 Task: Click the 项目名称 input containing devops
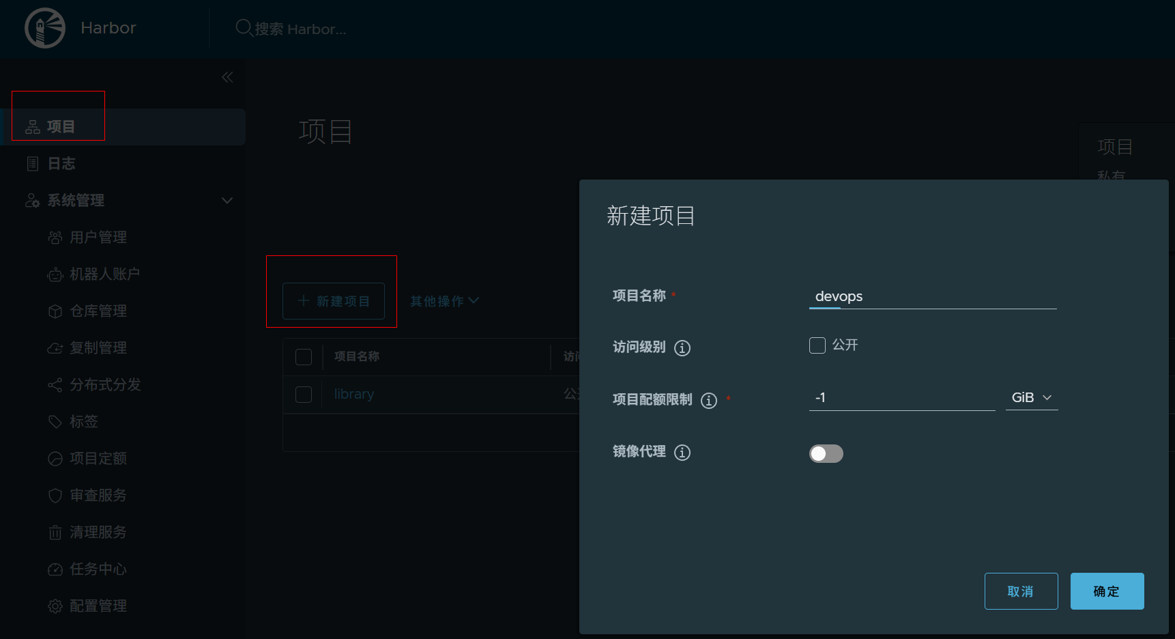click(x=932, y=297)
